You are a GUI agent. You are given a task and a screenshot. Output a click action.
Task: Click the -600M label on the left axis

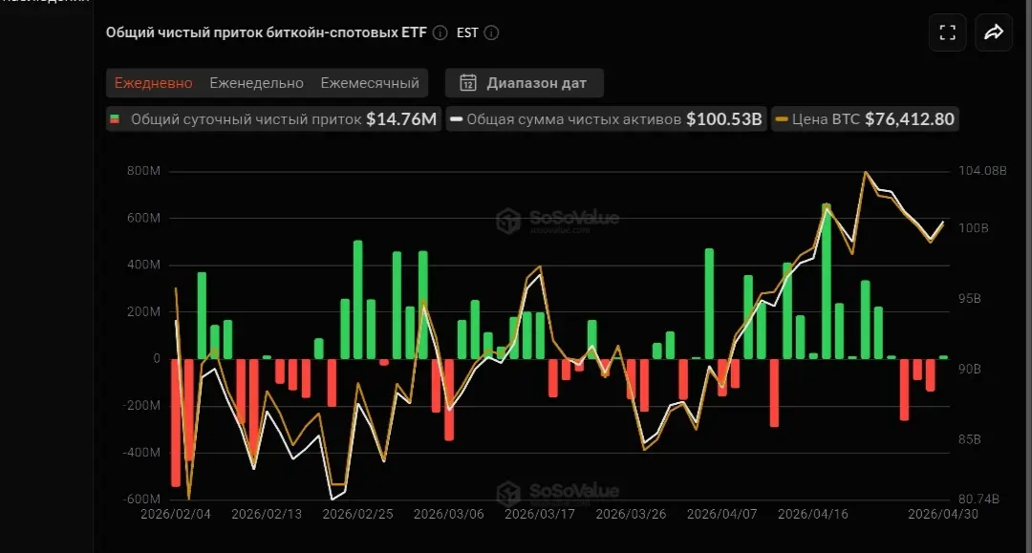(x=140, y=500)
